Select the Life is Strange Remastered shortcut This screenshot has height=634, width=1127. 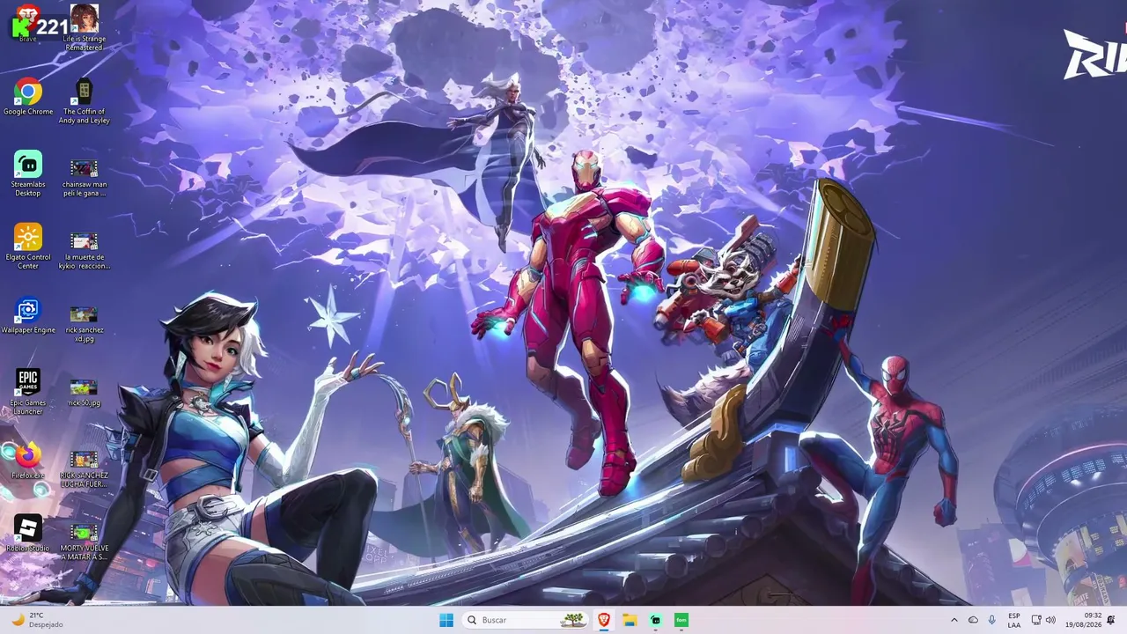coord(84,27)
